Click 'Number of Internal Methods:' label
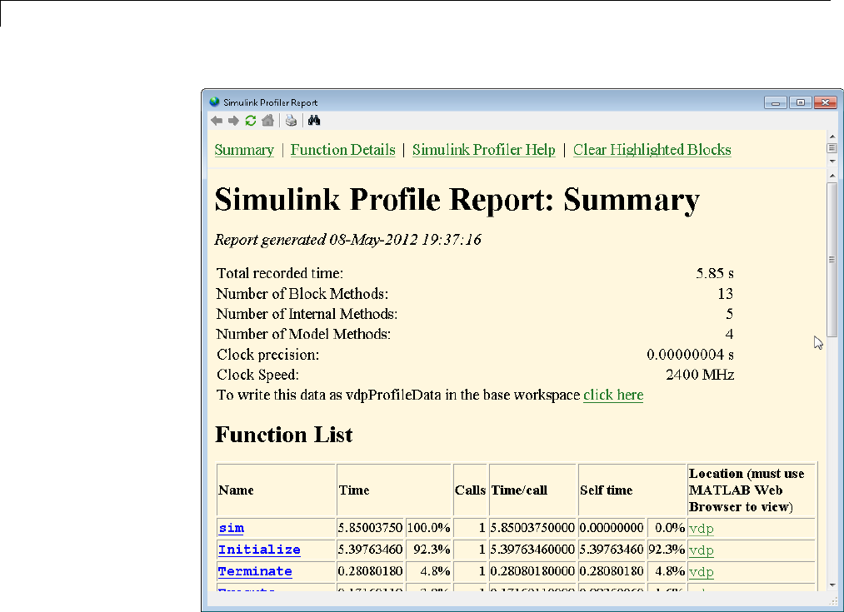The height and width of the screenshot is (612, 844). tap(307, 314)
